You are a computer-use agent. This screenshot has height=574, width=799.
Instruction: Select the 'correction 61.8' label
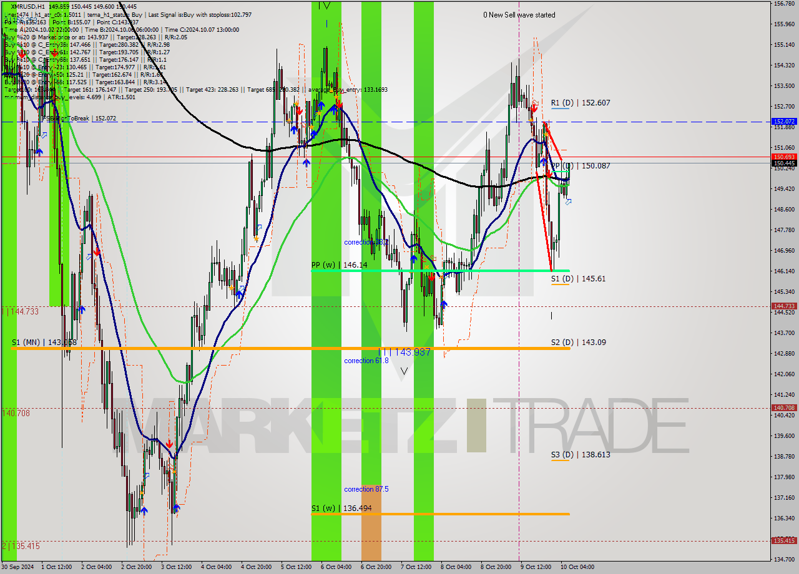[366, 361]
